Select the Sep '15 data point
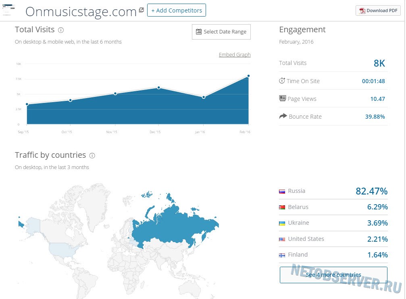Image resolution: width=406 pixels, height=299 pixels. 27,104
